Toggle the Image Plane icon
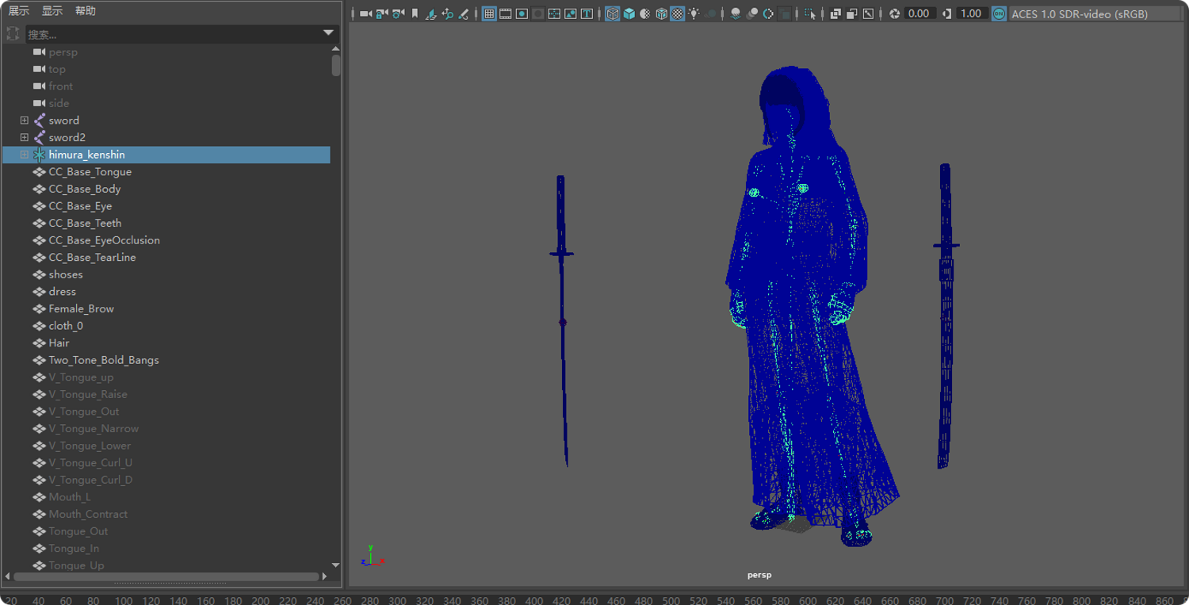 [431, 13]
